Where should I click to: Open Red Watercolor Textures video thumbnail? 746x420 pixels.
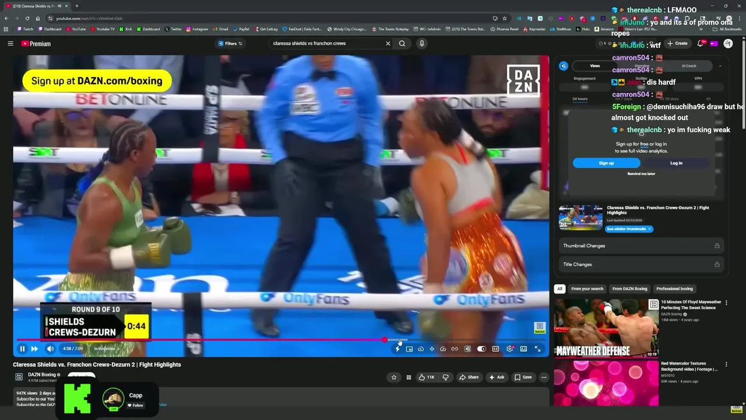(606, 383)
